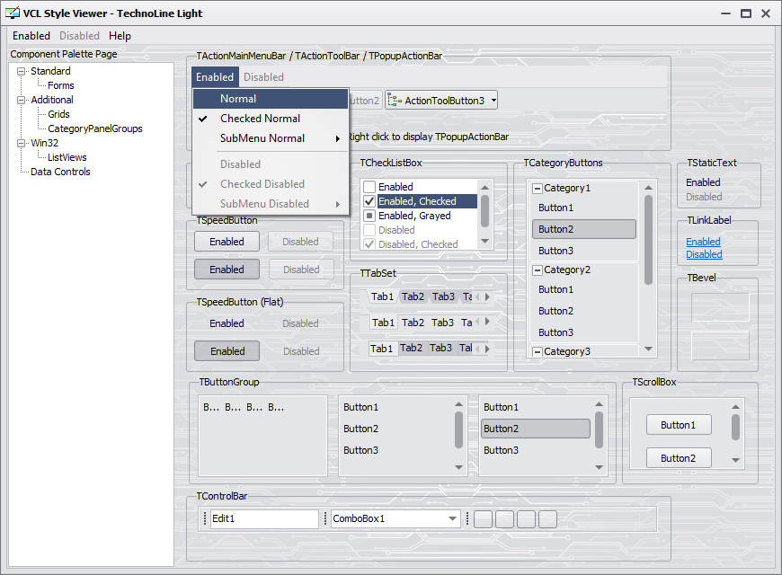This screenshot has height=575, width=782.
Task: Click first blank ControlBar toolbar button
Action: [483, 519]
